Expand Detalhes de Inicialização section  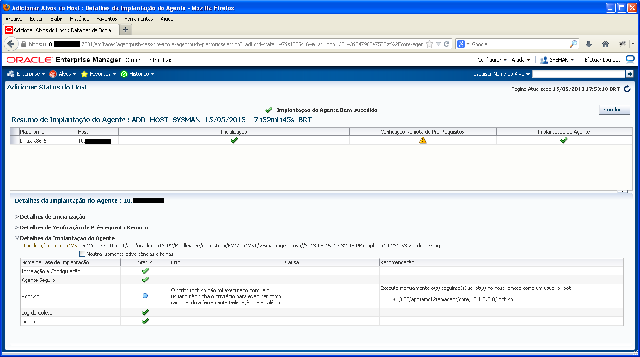pyautogui.click(x=17, y=217)
